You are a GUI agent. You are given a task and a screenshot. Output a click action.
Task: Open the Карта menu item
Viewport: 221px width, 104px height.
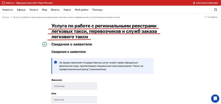click(67, 10)
